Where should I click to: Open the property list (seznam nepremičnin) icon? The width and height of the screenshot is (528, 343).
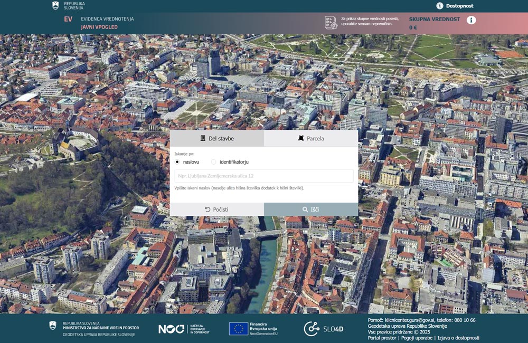[331, 23]
